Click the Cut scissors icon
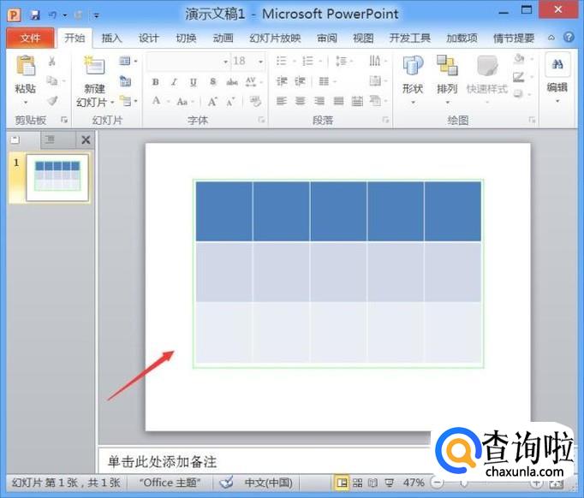The image size is (584, 498). [52, 62]
